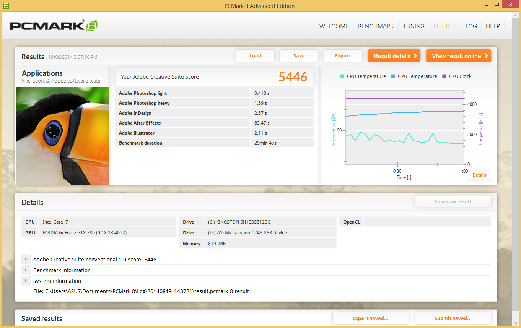The image size is (521, 328).
Task: Click the PCMark 8 logo
Action: click(54, 26)
